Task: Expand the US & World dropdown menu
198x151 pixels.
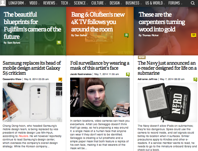Action: (x=155, y=3)
